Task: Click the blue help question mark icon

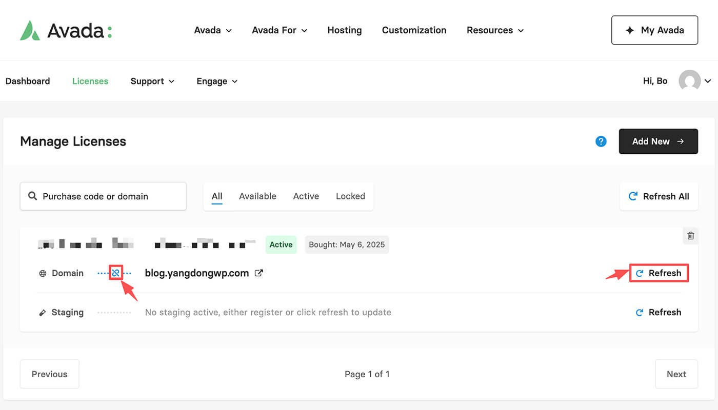Action: point(601,141)
